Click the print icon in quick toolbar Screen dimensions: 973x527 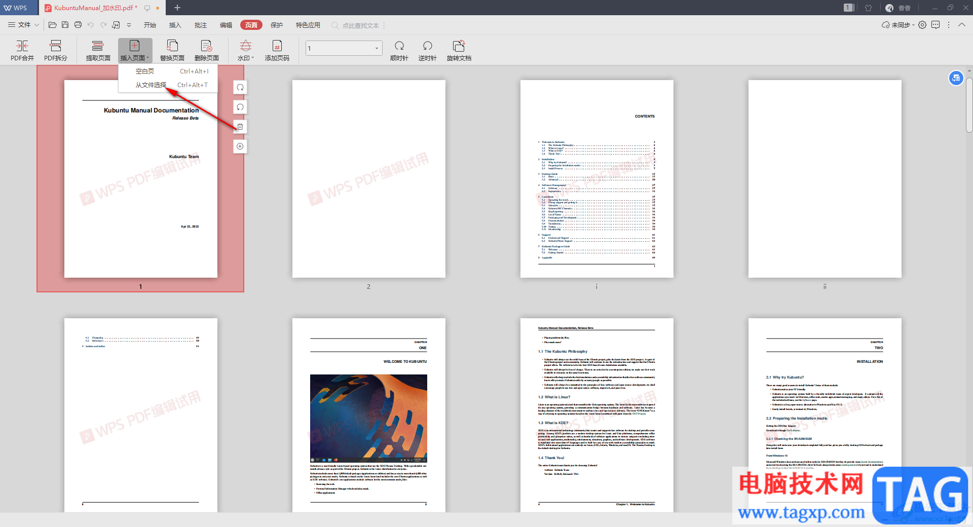[x=78, y=25]
